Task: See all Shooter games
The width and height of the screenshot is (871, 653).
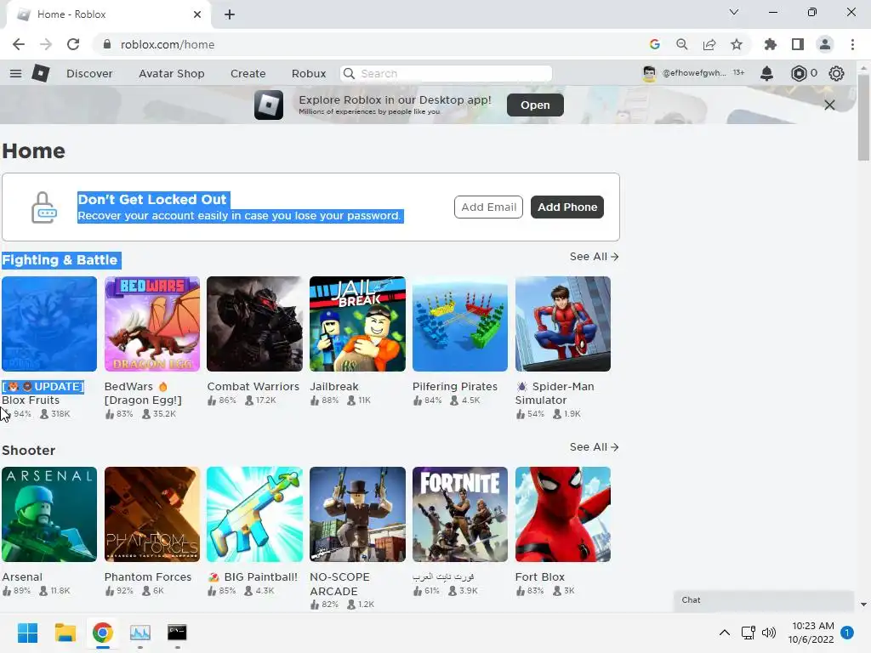Action: pyautogui.click(x=594, y=447)
